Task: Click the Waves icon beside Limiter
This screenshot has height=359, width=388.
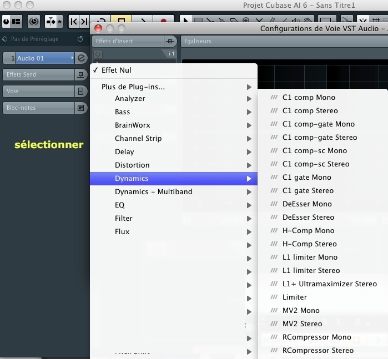Action: [274, 297]
